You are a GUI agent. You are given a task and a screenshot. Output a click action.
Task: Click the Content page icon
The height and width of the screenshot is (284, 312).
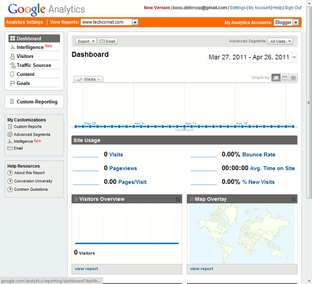12,74
